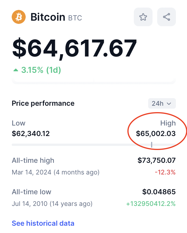Click the all-time low price $0.04865
187x233 pixels.
[x=159, y=192]
